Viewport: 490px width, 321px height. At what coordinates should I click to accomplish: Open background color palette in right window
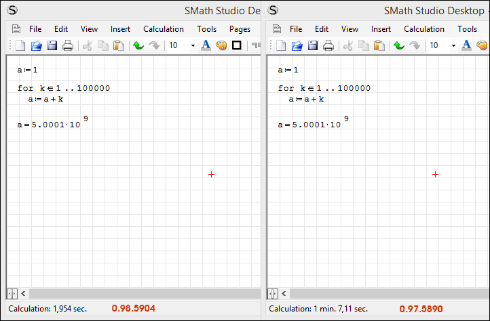pyautogui.click(x=482, y=45)
